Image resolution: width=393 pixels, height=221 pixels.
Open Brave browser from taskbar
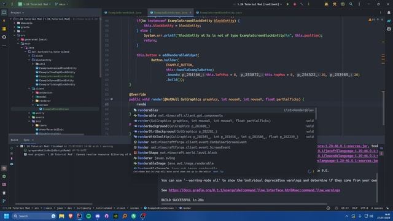71,216
